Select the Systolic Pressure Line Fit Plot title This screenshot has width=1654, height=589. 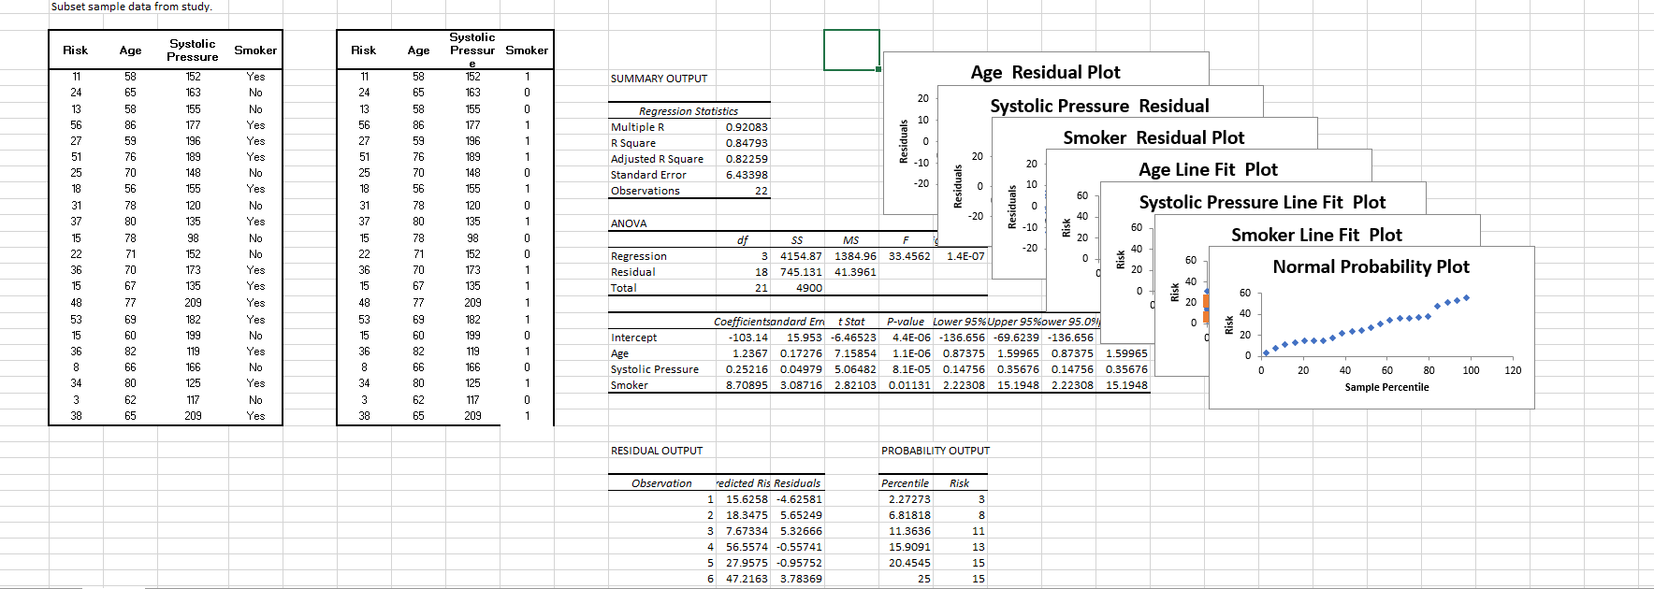(x=1262, y=203)
